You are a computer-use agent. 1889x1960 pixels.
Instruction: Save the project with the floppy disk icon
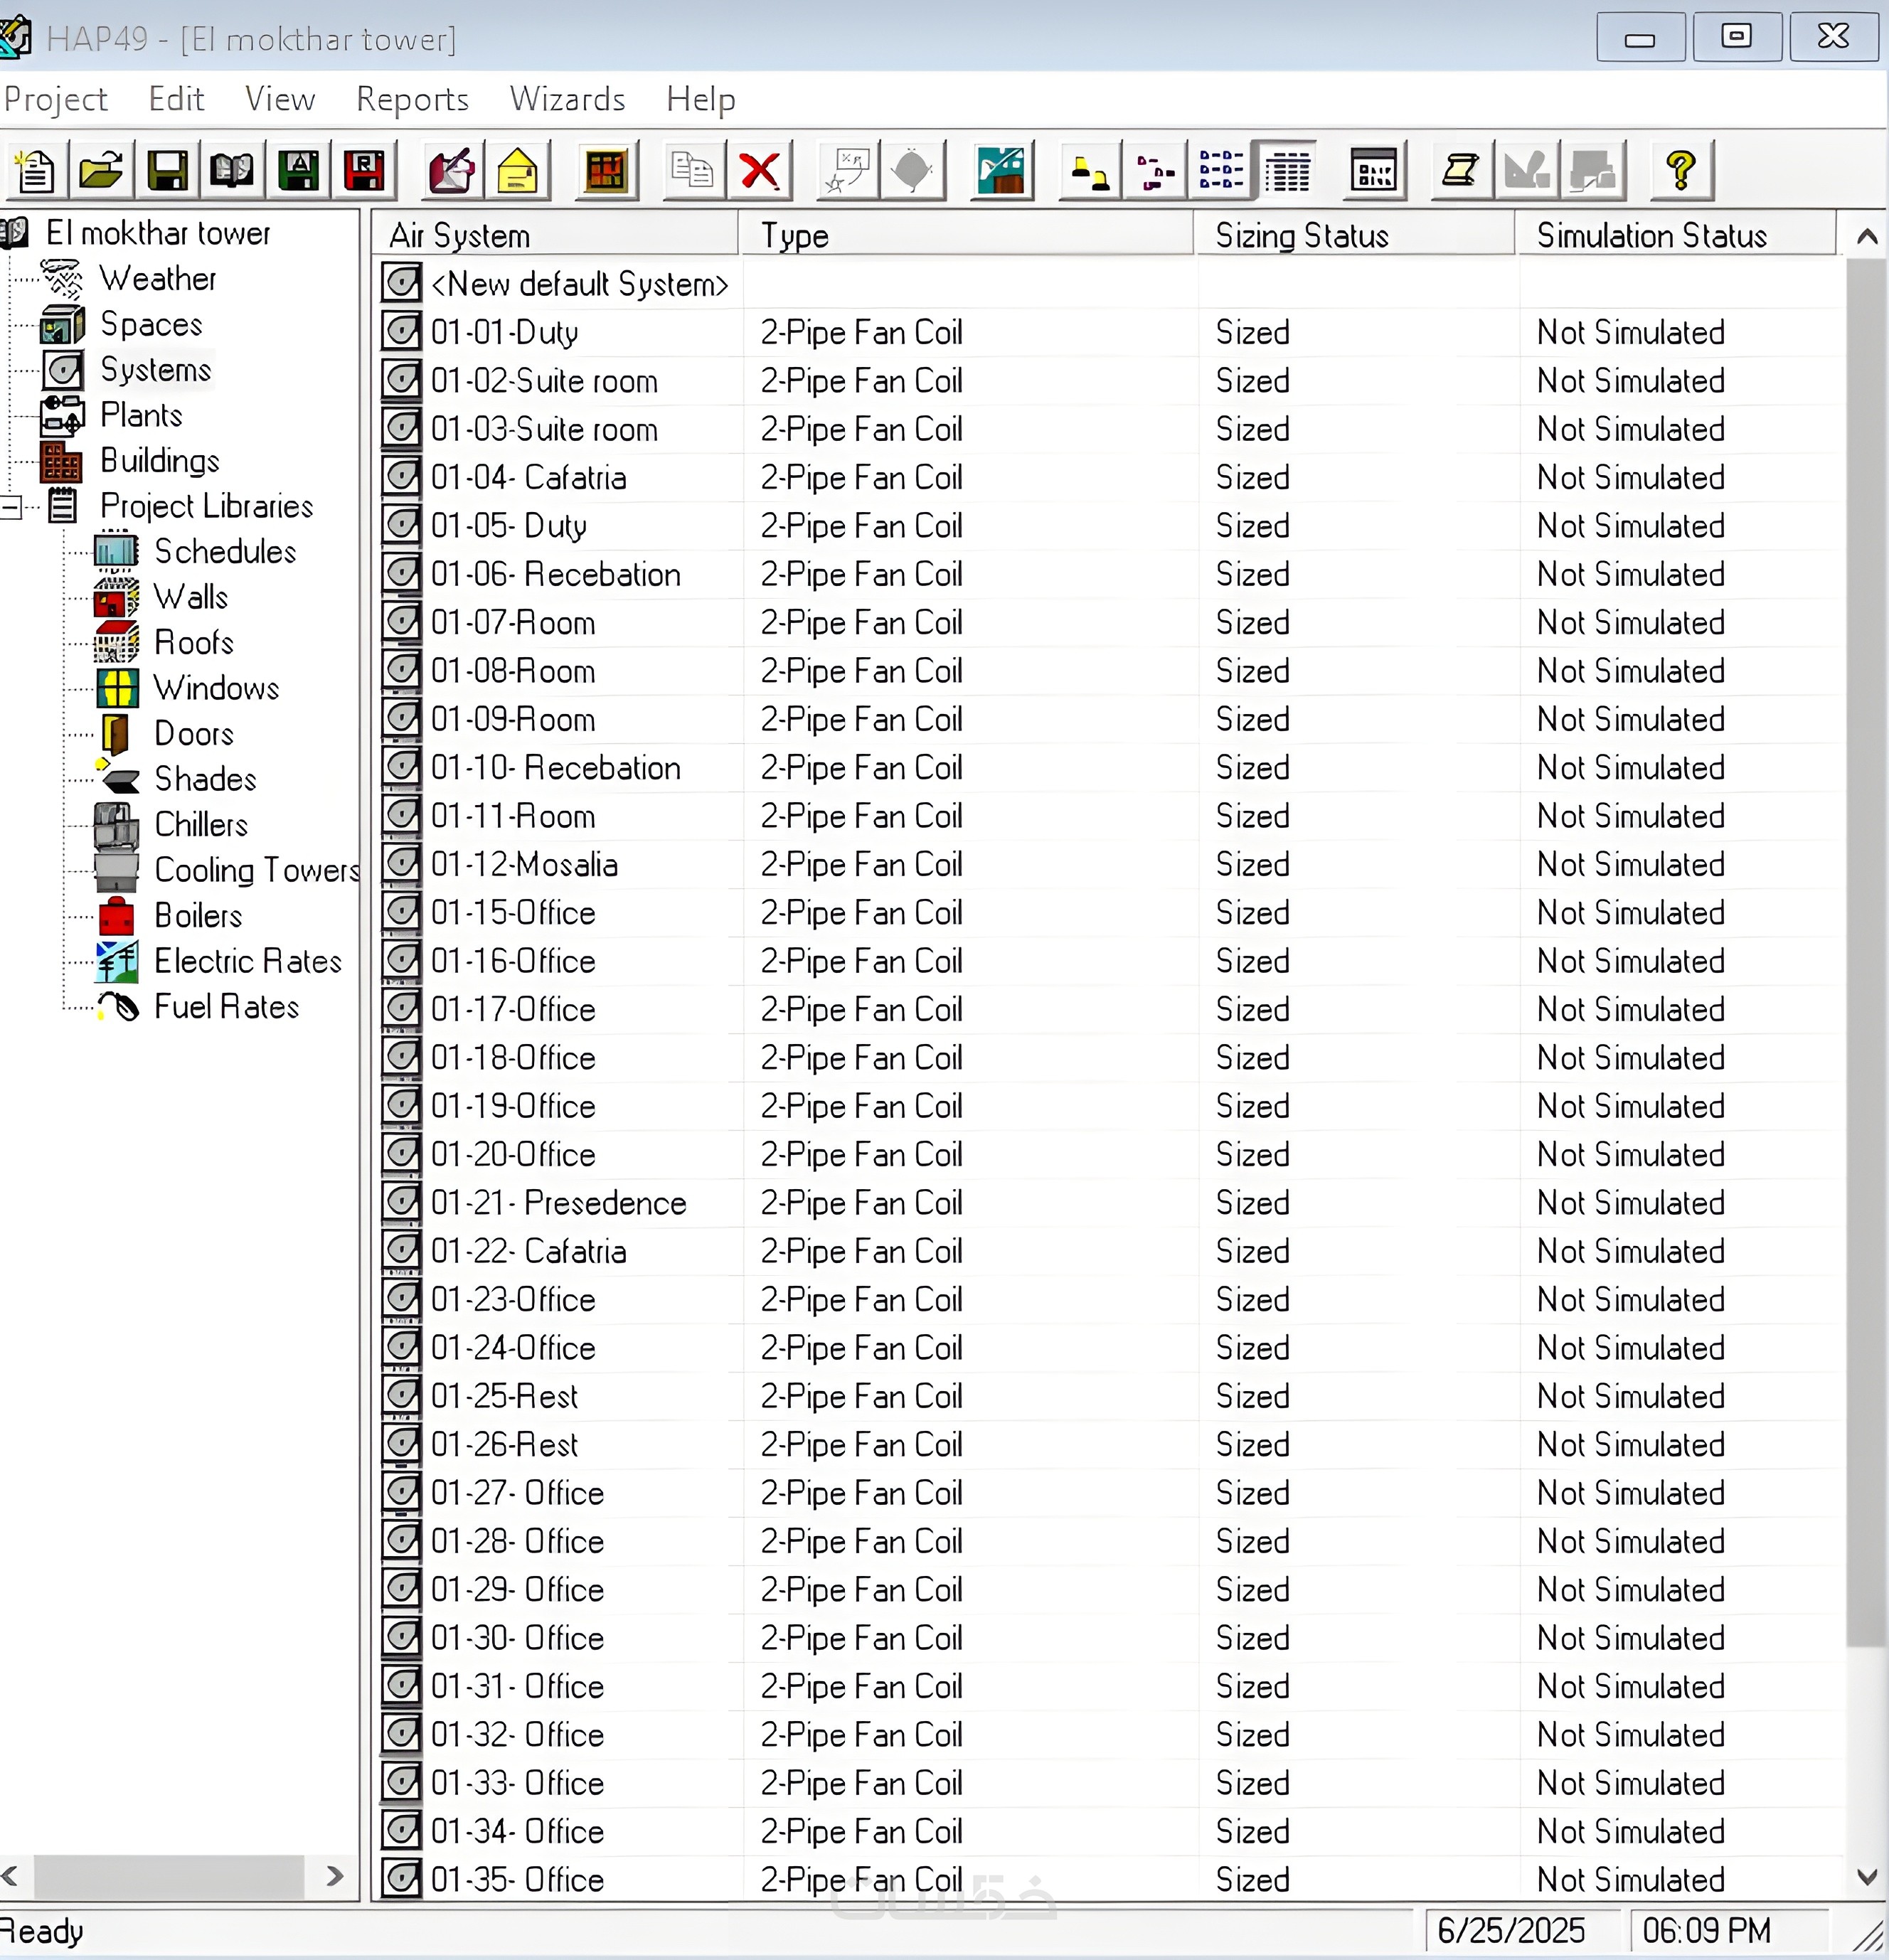pyautogui.click(x=167, y=170)
